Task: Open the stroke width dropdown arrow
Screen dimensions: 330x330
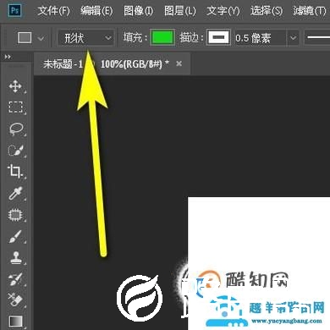Action: tap(294, 38)
